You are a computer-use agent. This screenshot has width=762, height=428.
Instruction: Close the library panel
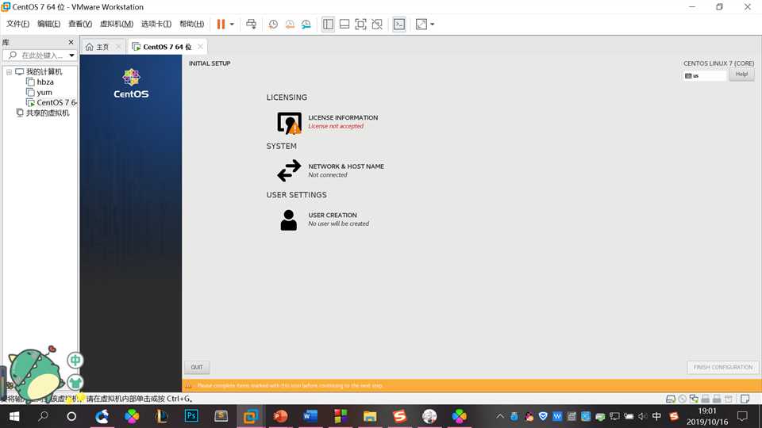click(71, 42)
